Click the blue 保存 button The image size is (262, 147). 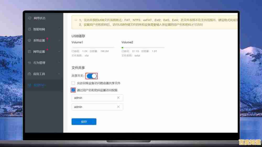[x=84, y=122]
